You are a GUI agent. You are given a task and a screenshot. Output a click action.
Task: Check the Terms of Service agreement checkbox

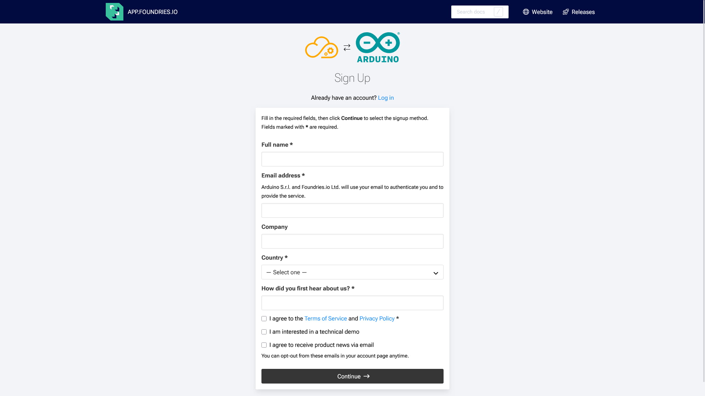click(x=264, y=319)
